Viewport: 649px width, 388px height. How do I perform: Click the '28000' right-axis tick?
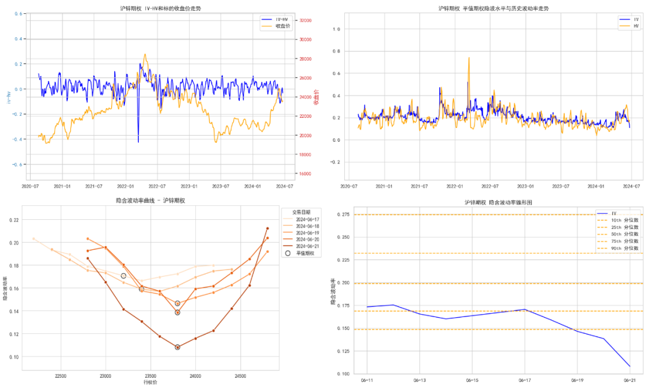(305, 59)
